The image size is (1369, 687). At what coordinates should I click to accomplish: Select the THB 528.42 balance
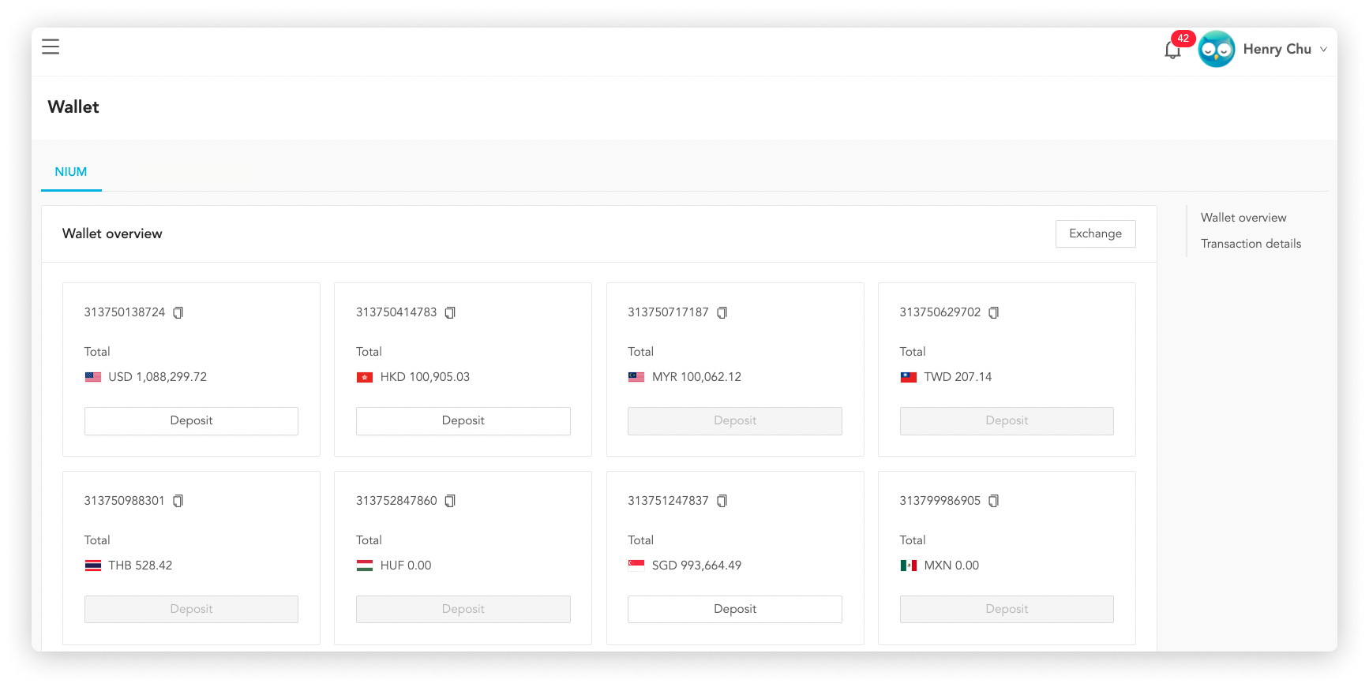tap(140, 566)
